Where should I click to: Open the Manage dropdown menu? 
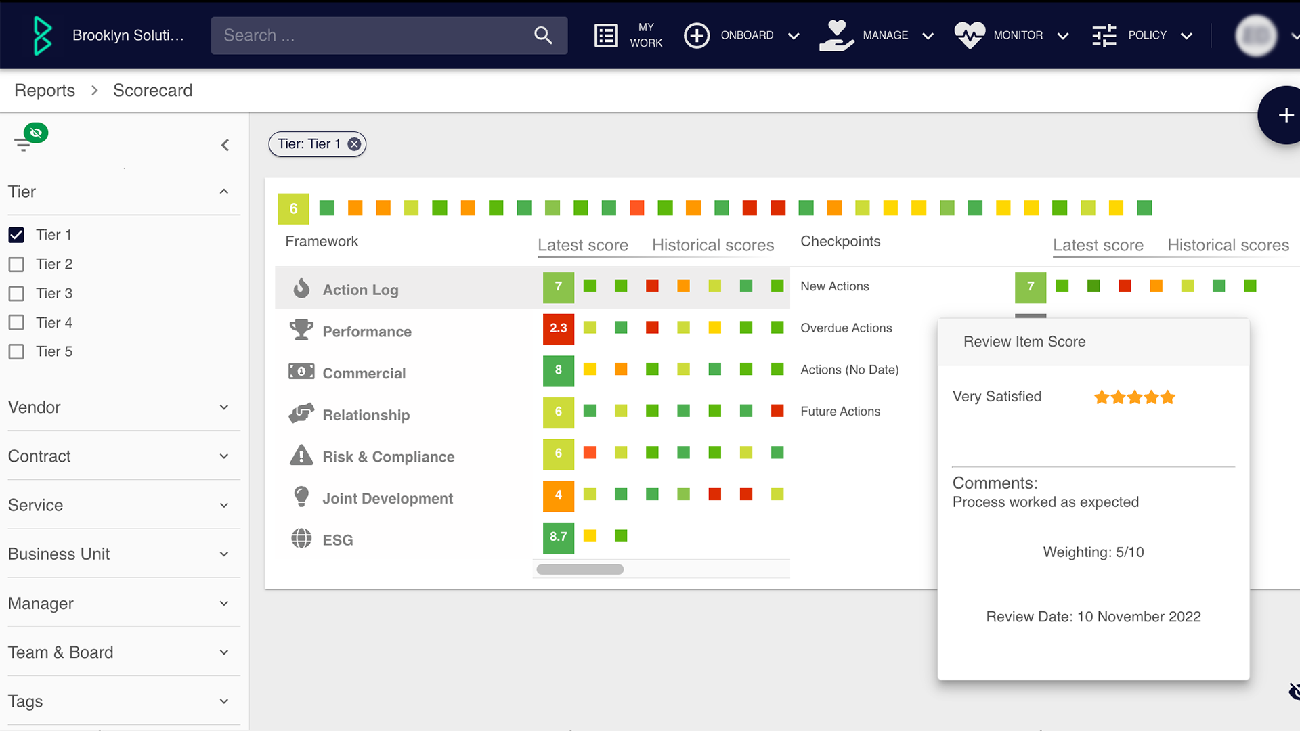coord(928,36)
